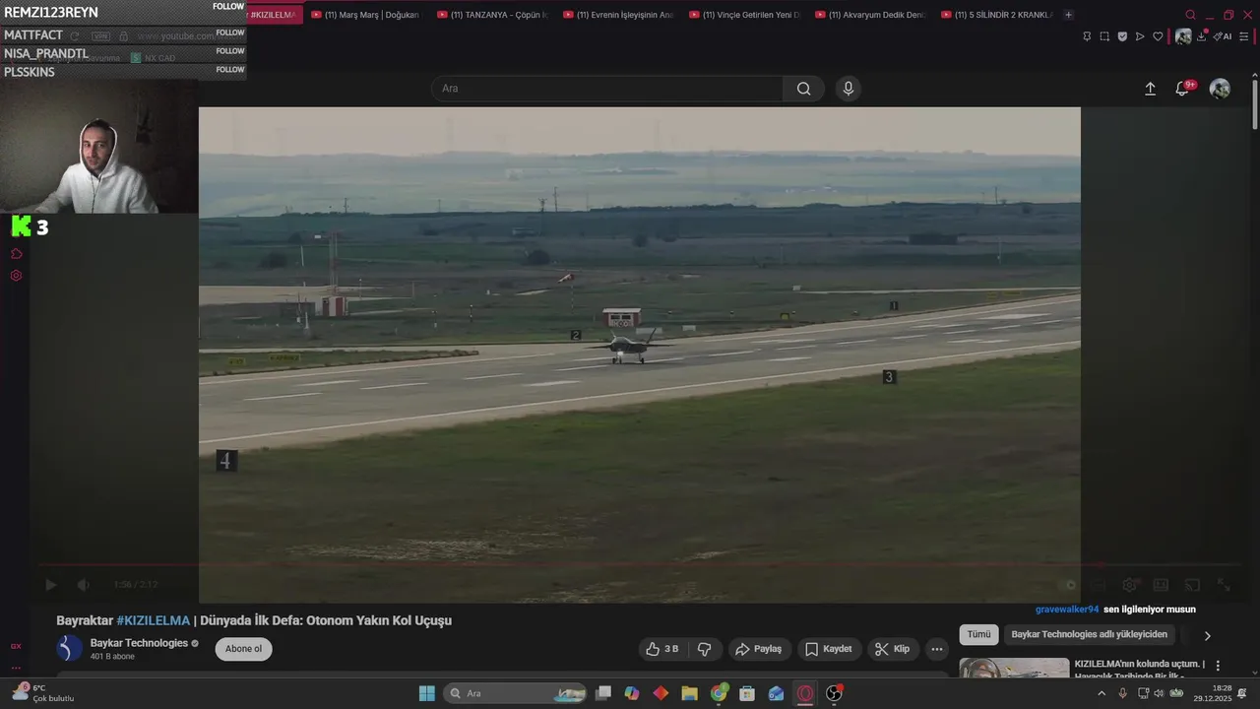Open the browser downloads icon
The image size is (1260, 709).
[x=1202, y=36]
